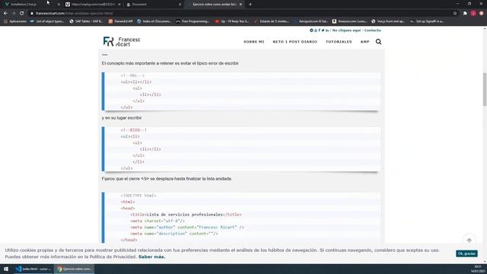Bookmark this page with the star icon

pos(455,14)
